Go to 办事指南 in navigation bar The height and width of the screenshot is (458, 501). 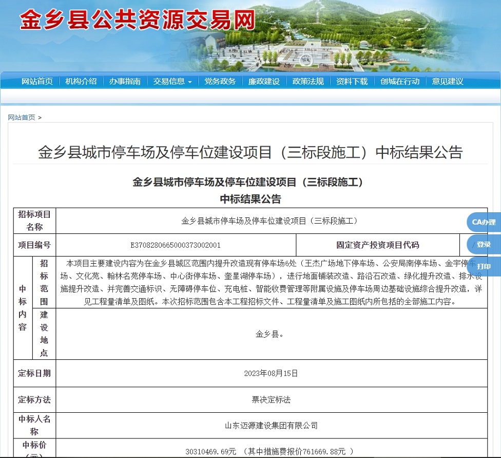pyautogui.click(x=125, y=82)
